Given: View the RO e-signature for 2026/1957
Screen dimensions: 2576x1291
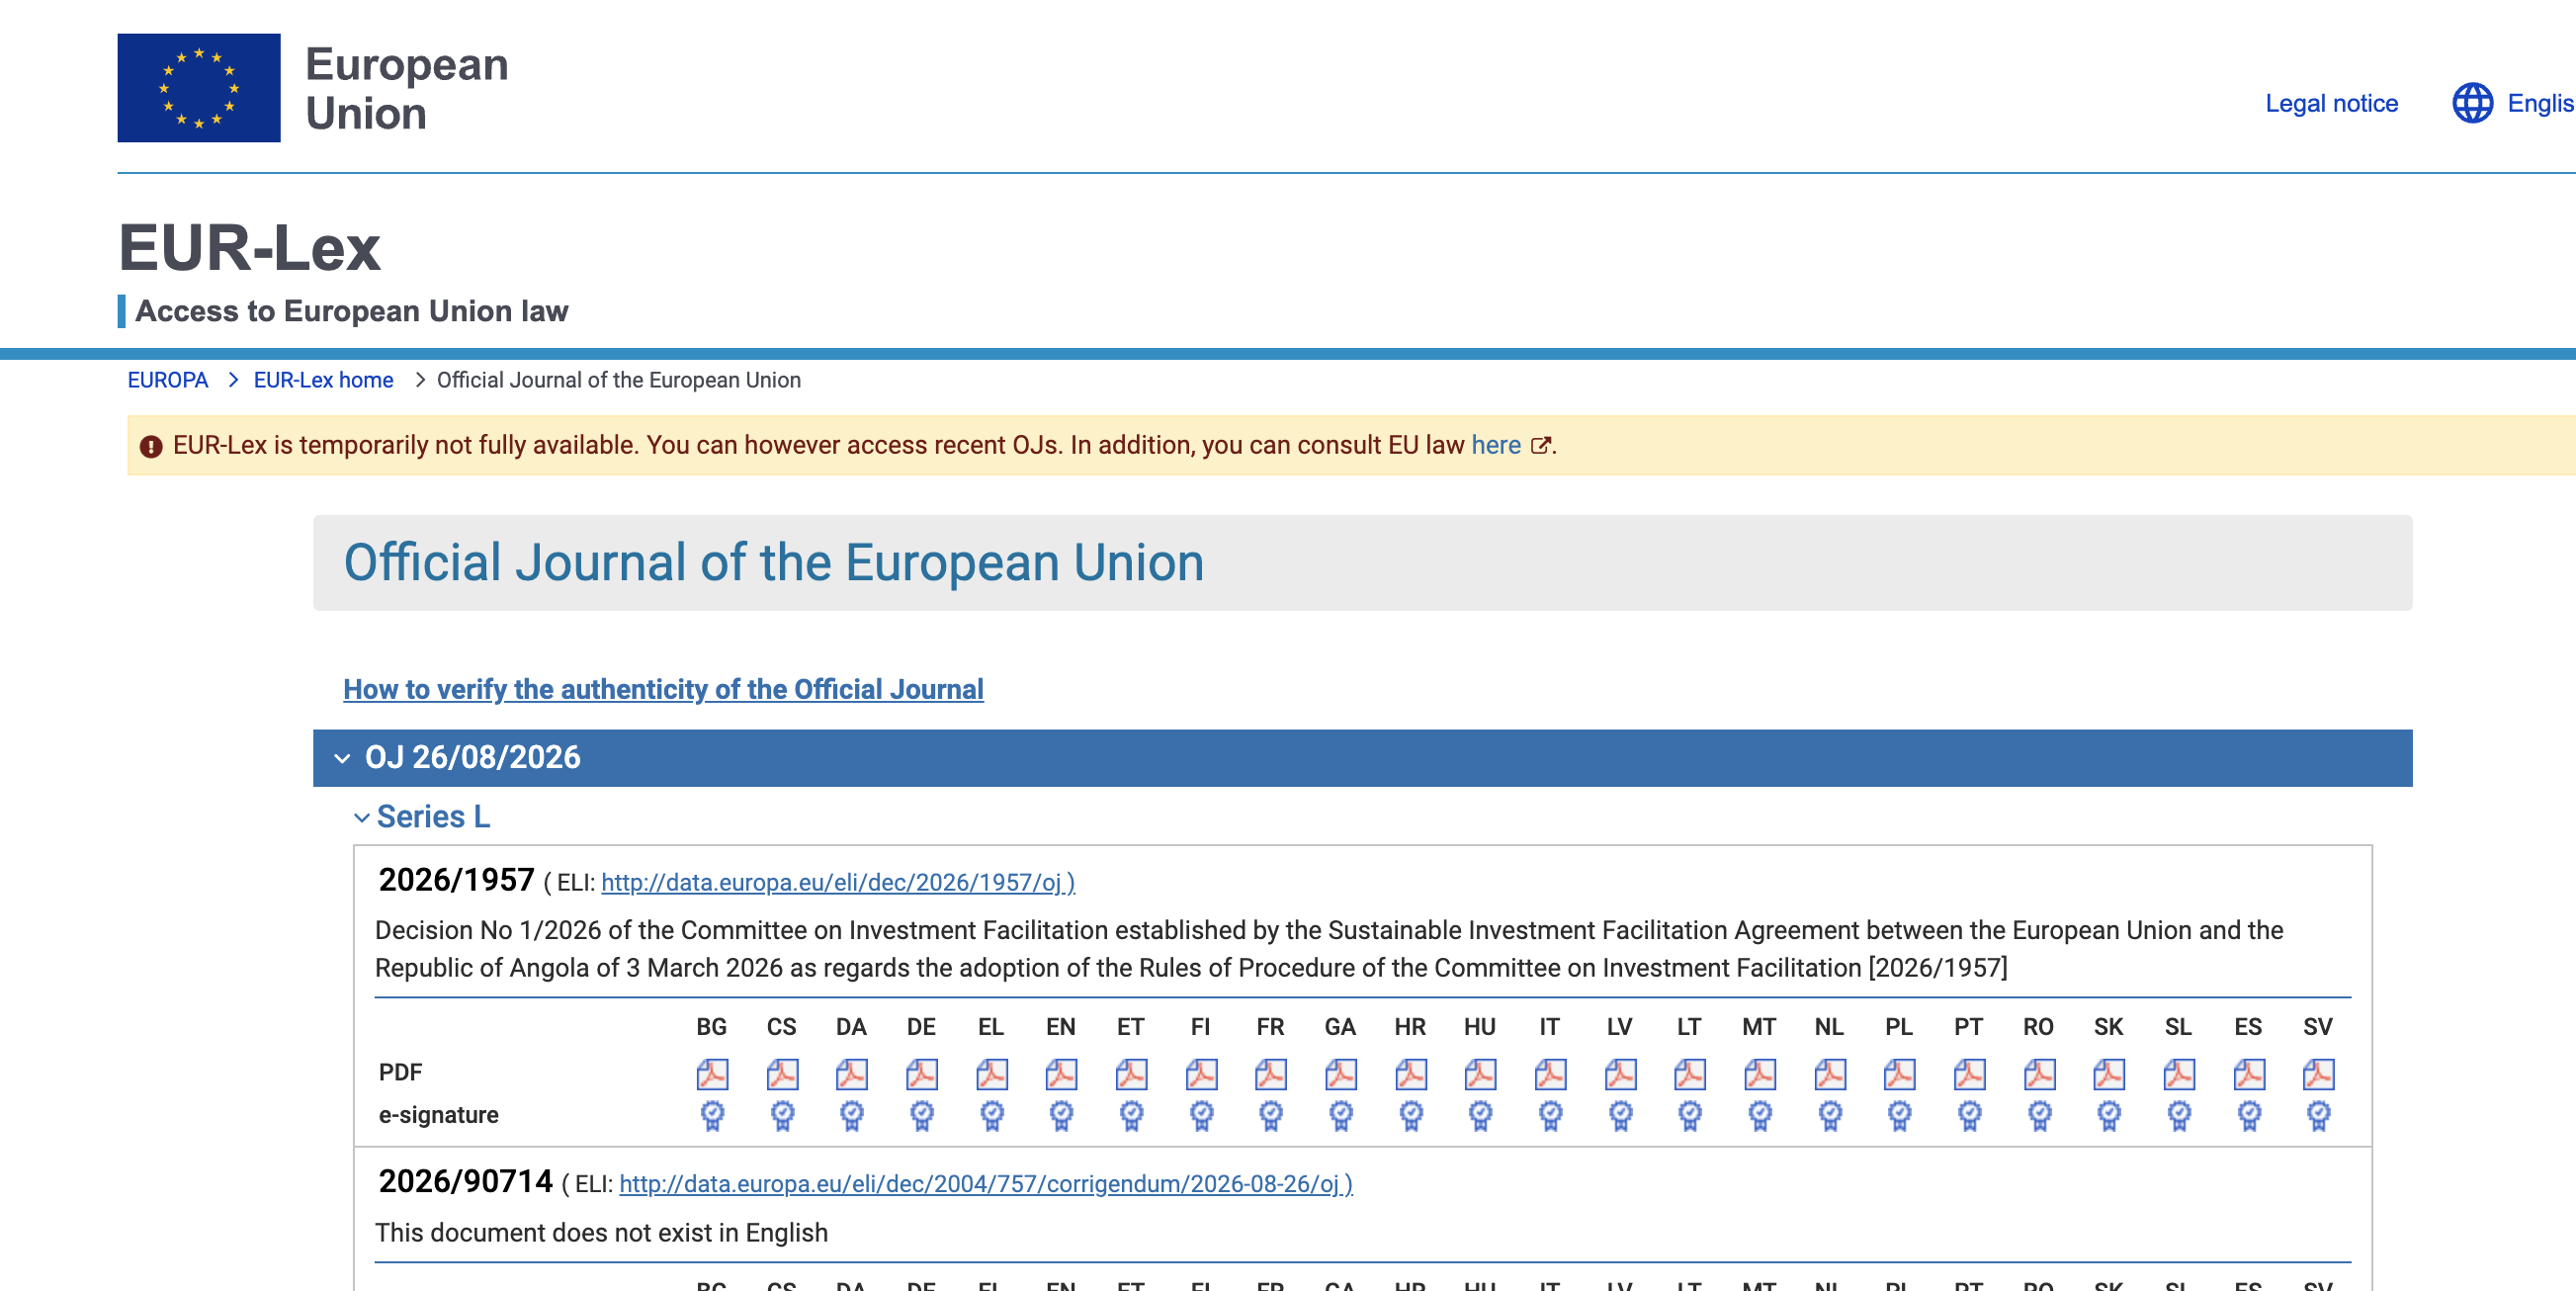Looking at the screenshot, I should coord(2039,1115).
